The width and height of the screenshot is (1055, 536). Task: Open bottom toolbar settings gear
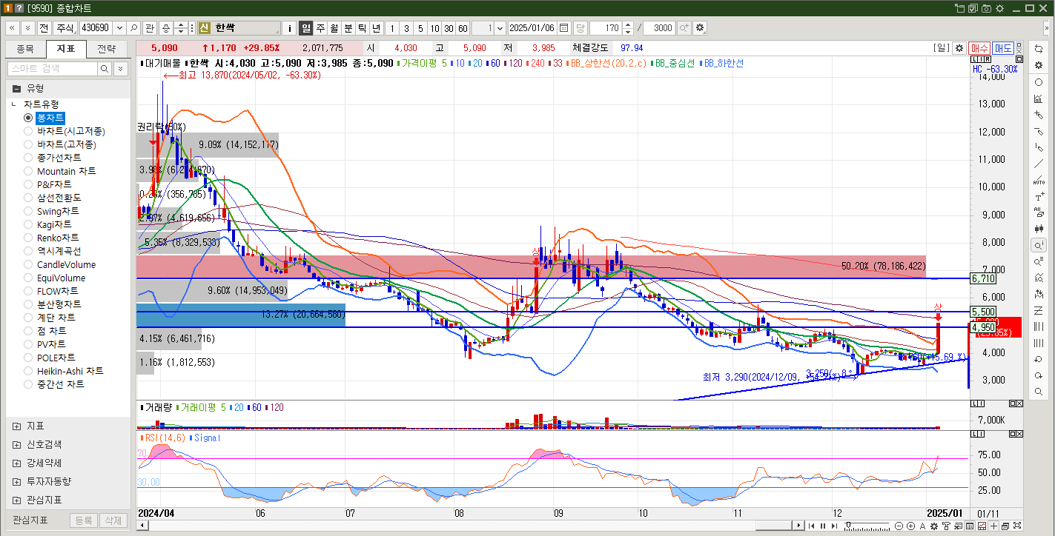pos(934,526)
